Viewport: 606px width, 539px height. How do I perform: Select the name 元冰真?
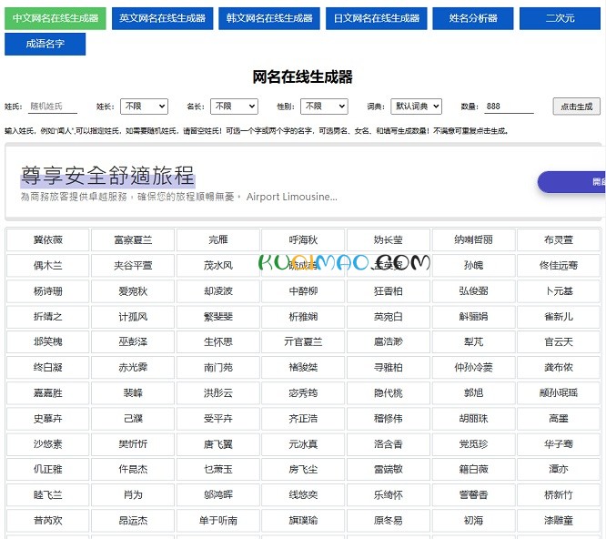[x=303, y=444]
